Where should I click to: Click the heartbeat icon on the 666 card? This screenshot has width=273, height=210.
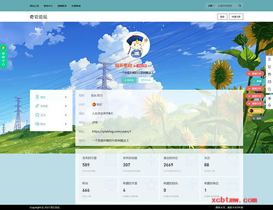pos(110,184)
